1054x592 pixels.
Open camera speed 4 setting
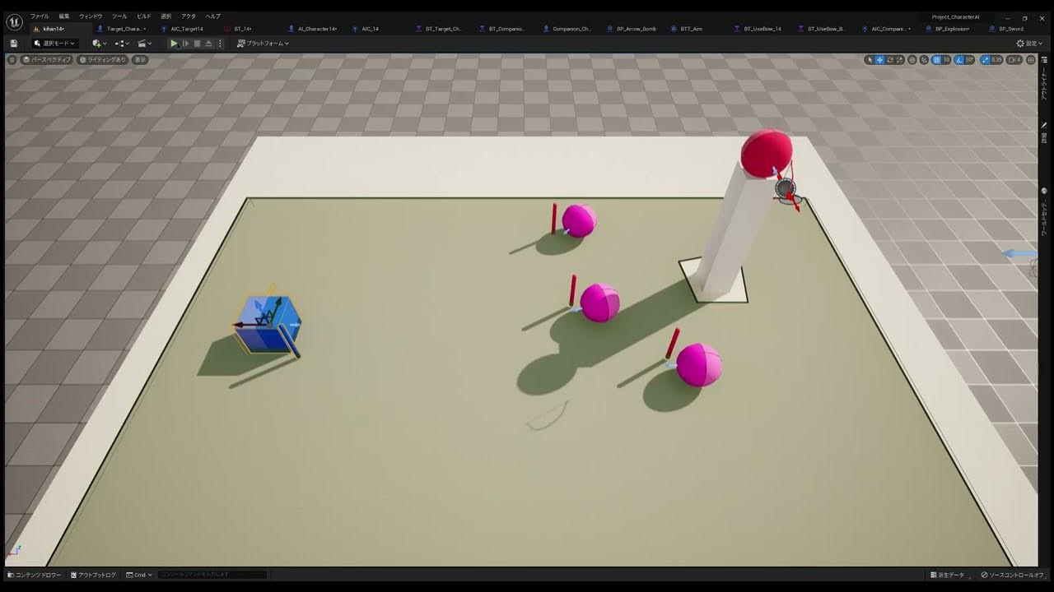click(x=1014, y=60)
